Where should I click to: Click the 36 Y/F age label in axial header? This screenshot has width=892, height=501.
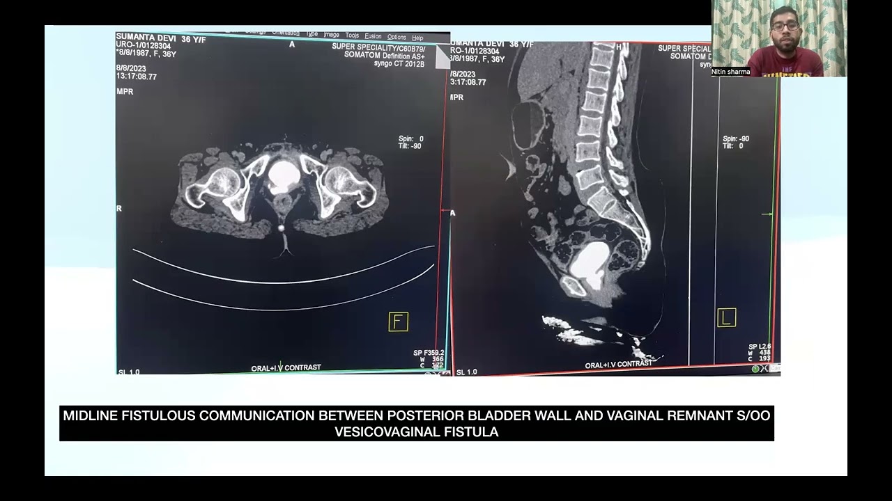pos(192,40)
